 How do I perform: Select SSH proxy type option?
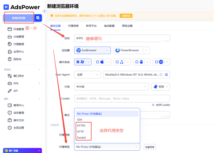pos(107,119)
